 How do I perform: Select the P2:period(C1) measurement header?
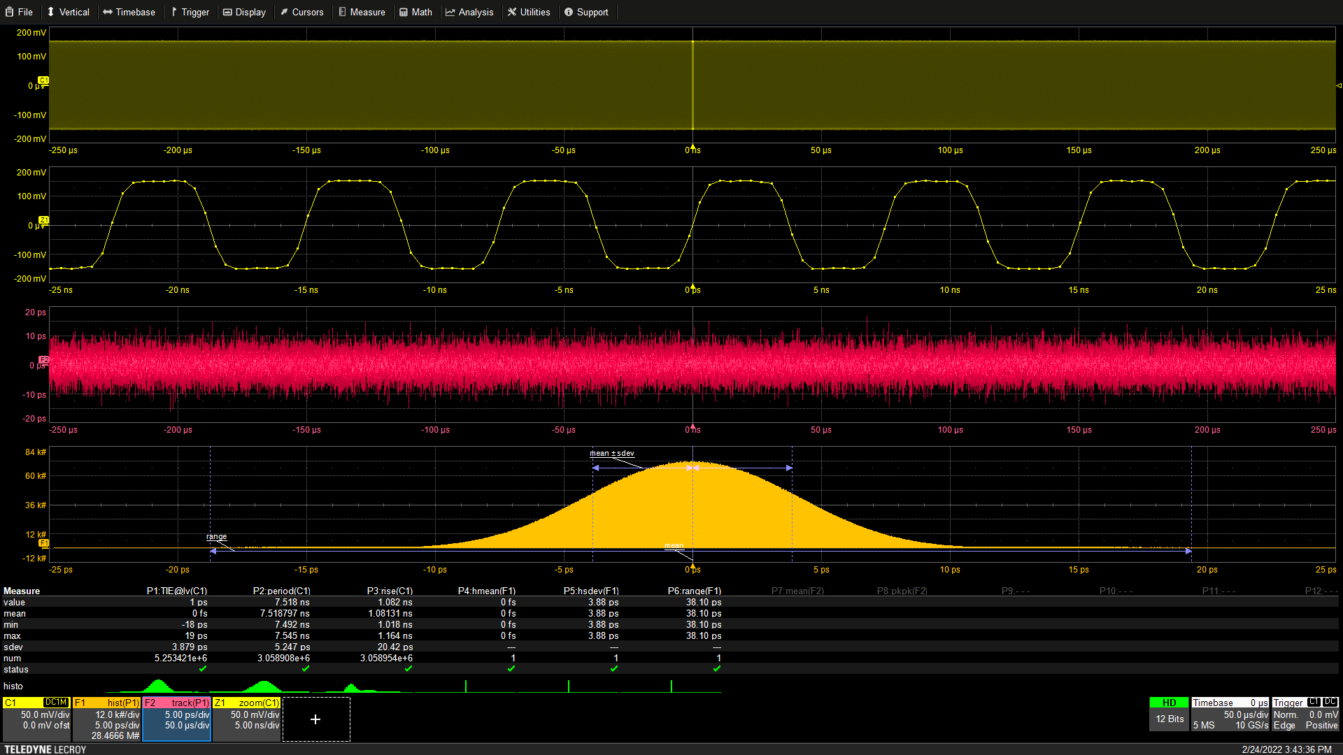click(x=281, y=591)
